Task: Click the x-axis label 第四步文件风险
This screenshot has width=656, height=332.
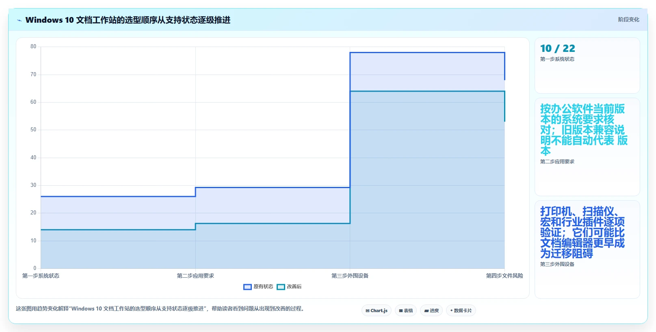Action: (x=504, y=276)
